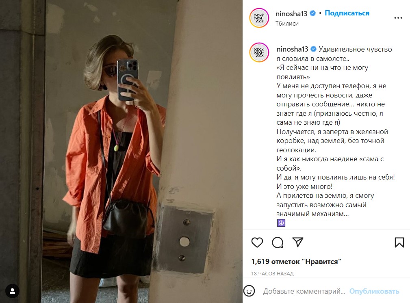Open comments via the speech bubble icon

(278, 242)
